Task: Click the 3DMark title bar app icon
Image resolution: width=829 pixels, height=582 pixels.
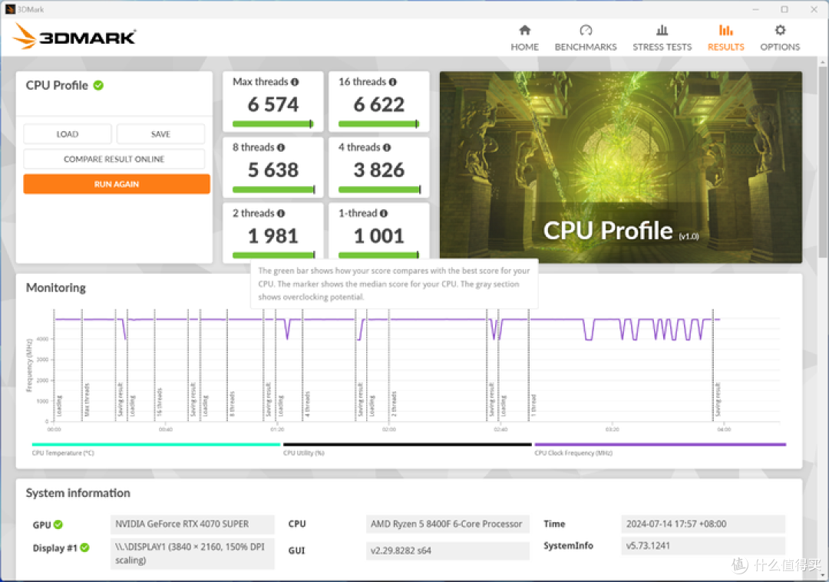Action: click(10, 9)
